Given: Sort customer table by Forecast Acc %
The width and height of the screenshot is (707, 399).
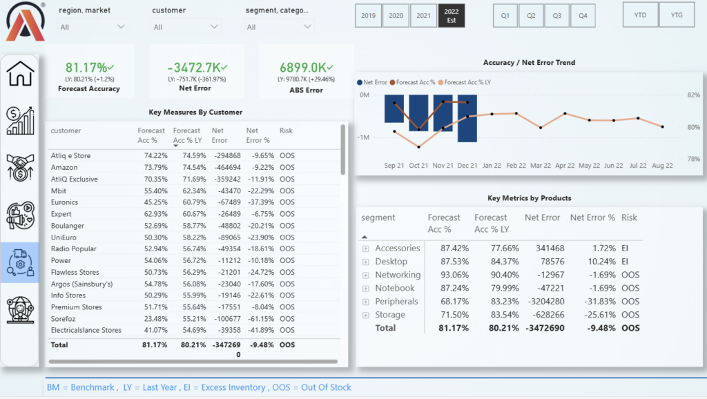Looking at the screenshot, I should click(151, 135).
